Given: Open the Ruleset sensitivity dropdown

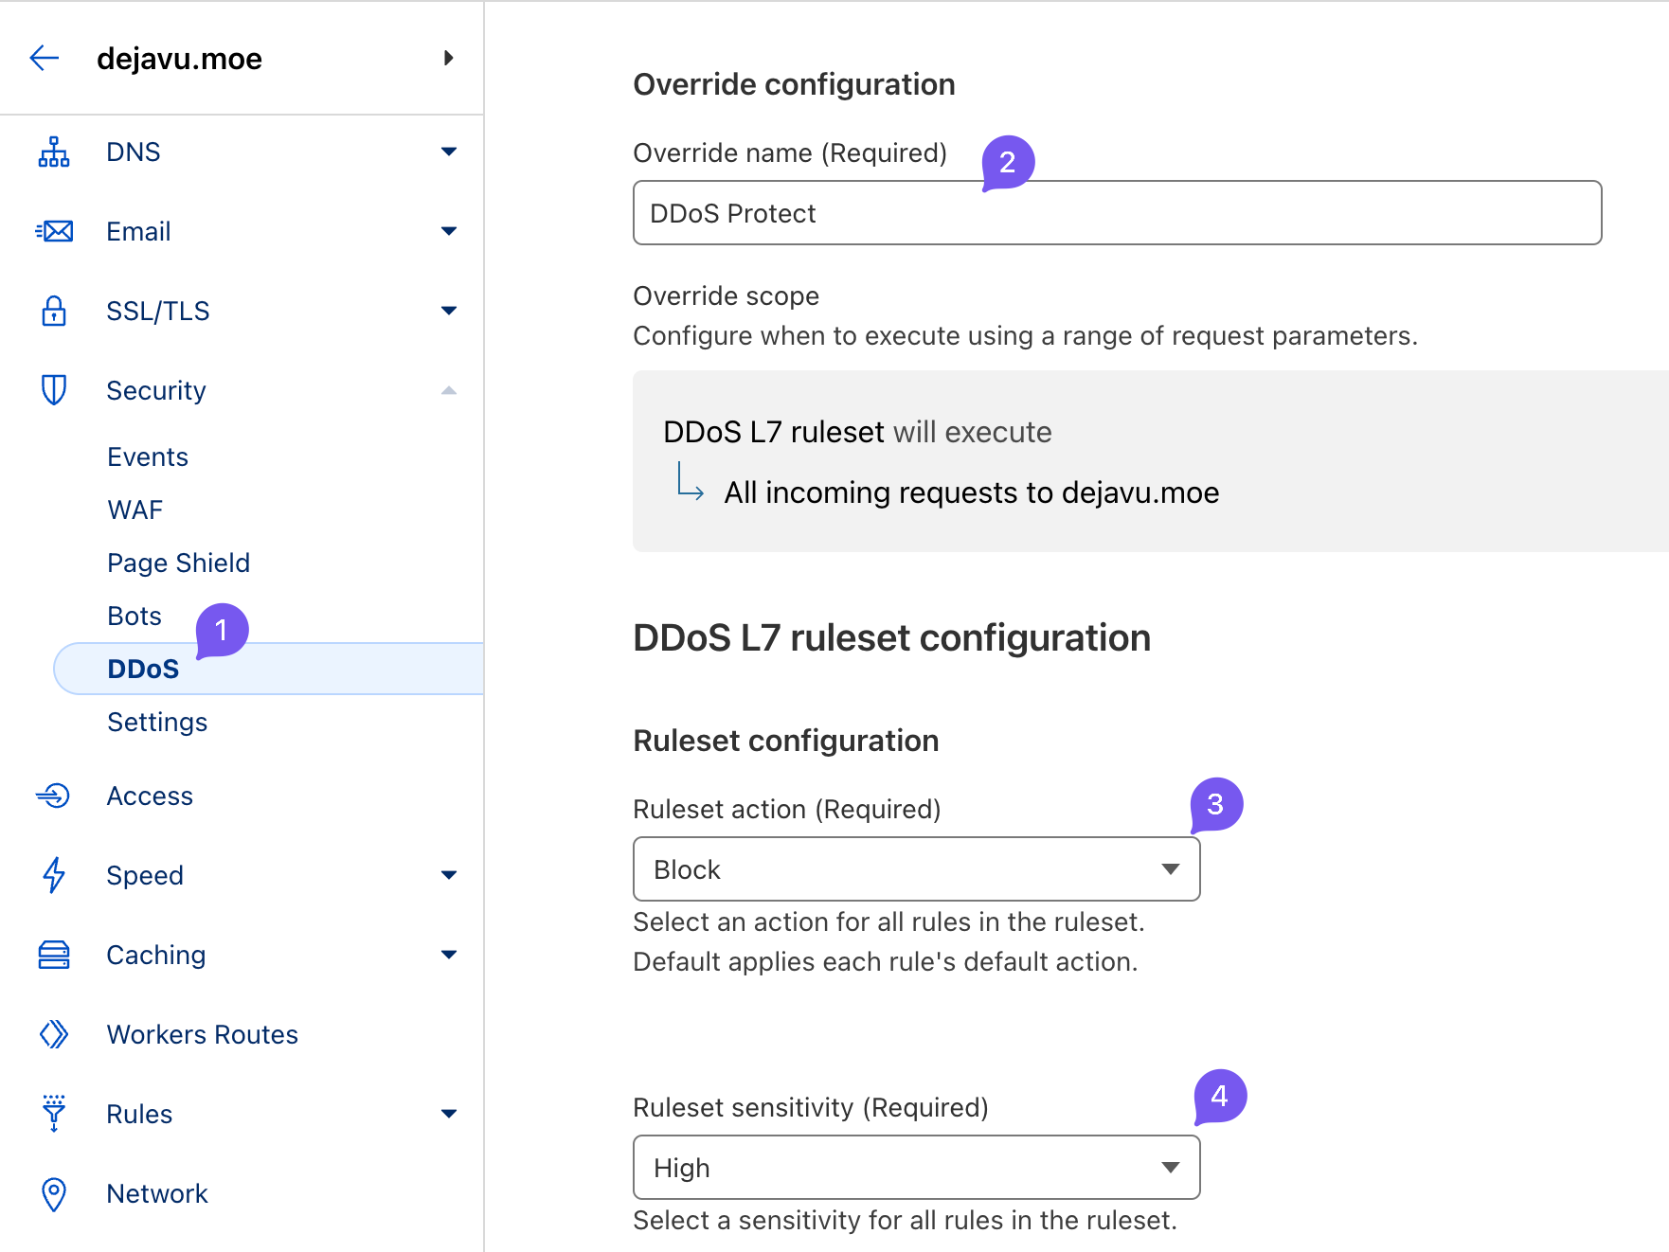Looking at the screenshot, I should (x=916, y=1168).
